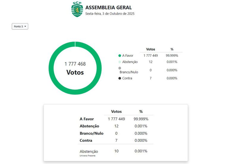Click the Abstenção Universo Presente label

pyautogui.click(x=89, y=152)
